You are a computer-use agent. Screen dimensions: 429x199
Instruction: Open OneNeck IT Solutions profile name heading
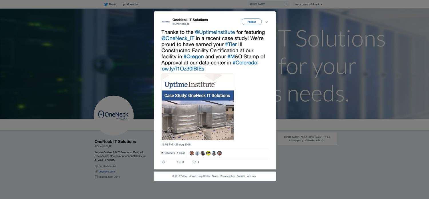115,142
